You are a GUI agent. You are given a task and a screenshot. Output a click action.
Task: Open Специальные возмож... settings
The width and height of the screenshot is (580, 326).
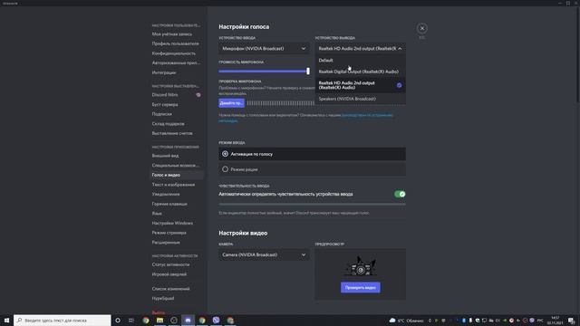(x=177, y=166)
